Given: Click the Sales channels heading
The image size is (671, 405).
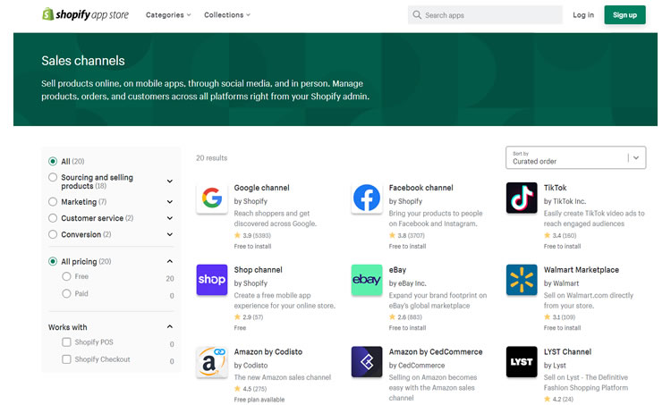Looking at the screenshot, I should click(x=83, y=61).
